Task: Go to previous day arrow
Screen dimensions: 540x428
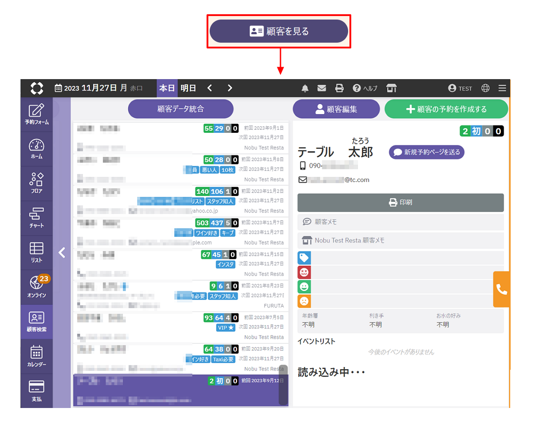Action: pyautogui.click(x=210, y=88)
